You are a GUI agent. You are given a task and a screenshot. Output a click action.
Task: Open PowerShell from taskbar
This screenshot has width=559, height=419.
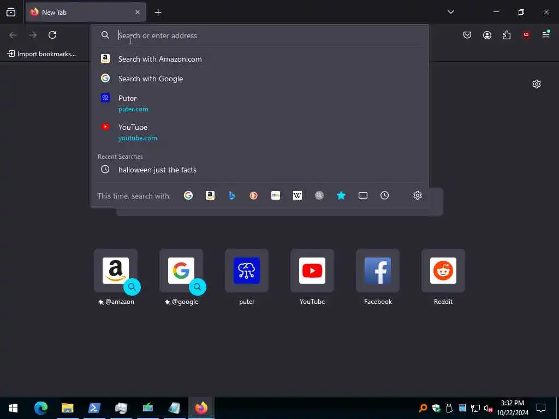click(x=94, y=408)
